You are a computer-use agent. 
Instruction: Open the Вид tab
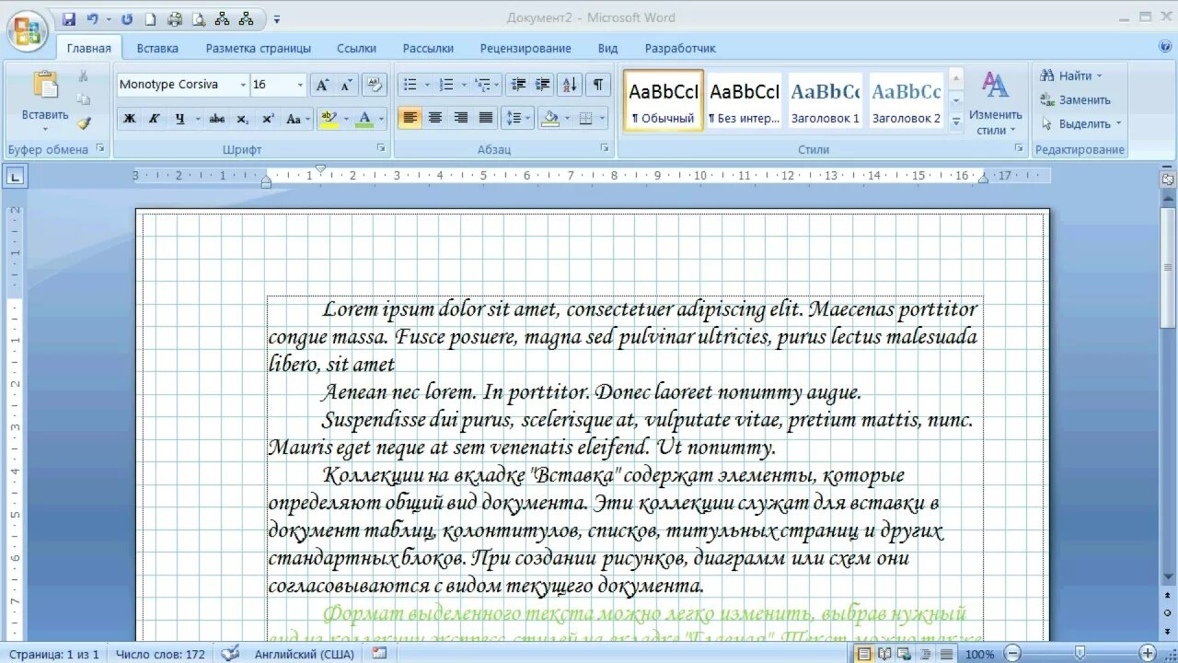pyautogui.click(x=607, y=48)
